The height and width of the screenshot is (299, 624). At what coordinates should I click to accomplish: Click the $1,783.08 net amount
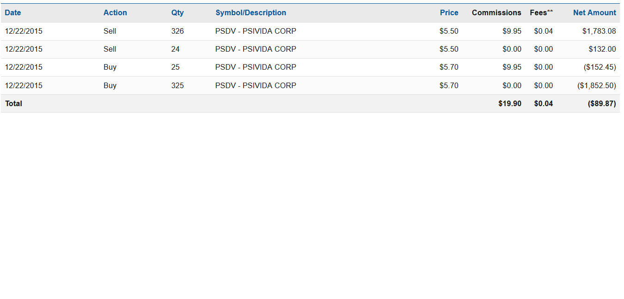[x=599, y=31]
